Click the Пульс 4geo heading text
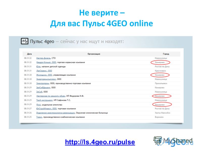The image size is (202, 152). coord(42,42)
